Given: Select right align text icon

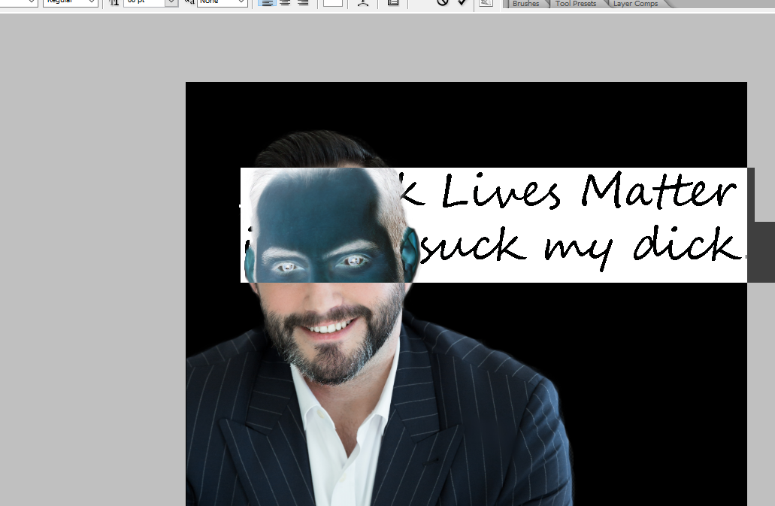Looking at the screenshot, I should coord(303,2).
